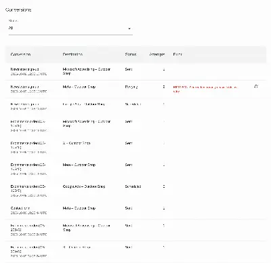271x263 pixels.
Task: Select Google Ads destination for Ecommerce order
Action: 84,186
